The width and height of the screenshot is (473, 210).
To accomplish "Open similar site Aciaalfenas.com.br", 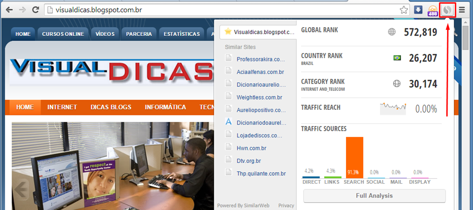I will point(261,72).
